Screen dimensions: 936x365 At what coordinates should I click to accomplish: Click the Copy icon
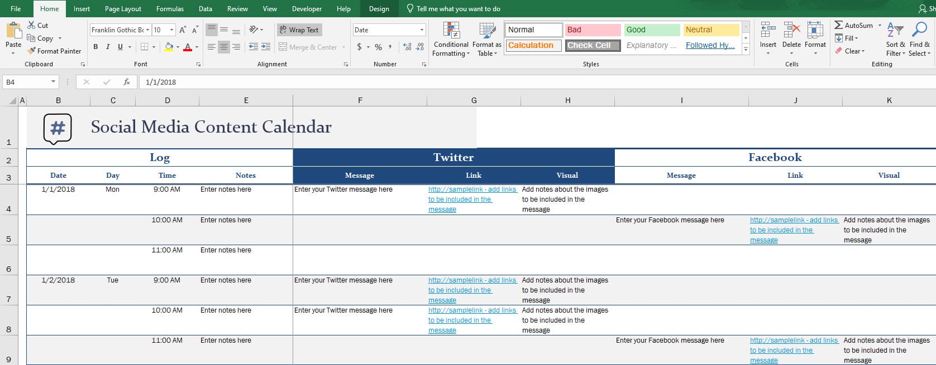[x=31, y=38]
